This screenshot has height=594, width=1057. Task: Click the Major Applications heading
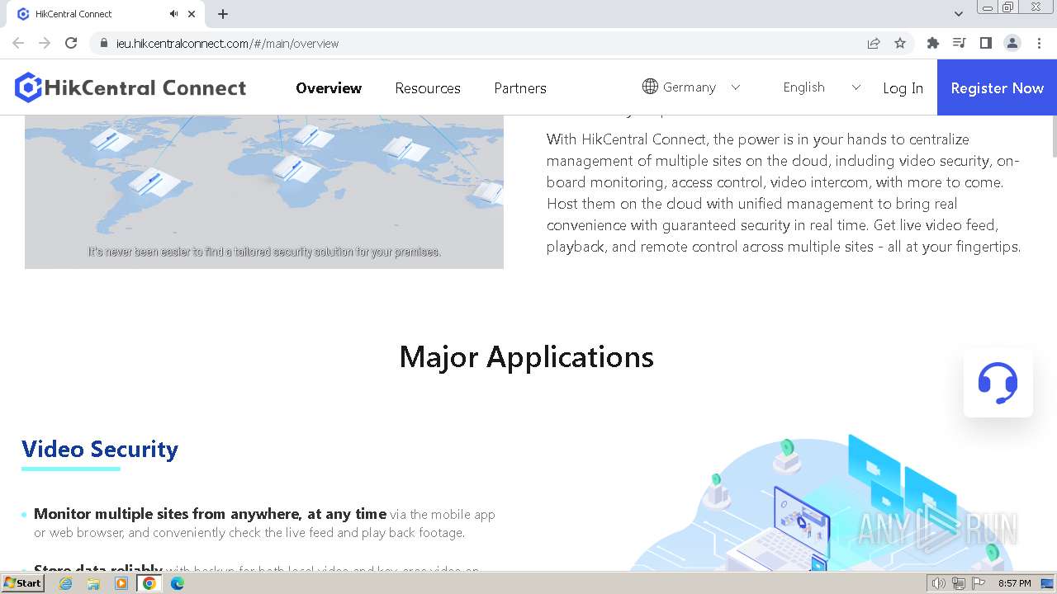point(527,356)
